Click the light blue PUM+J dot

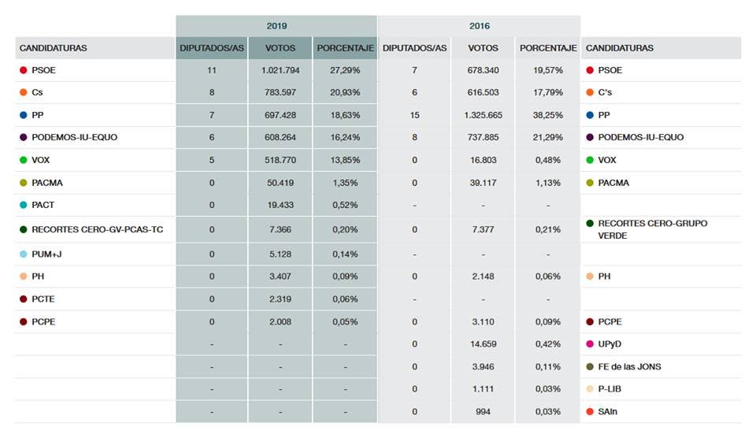[24, 254]
